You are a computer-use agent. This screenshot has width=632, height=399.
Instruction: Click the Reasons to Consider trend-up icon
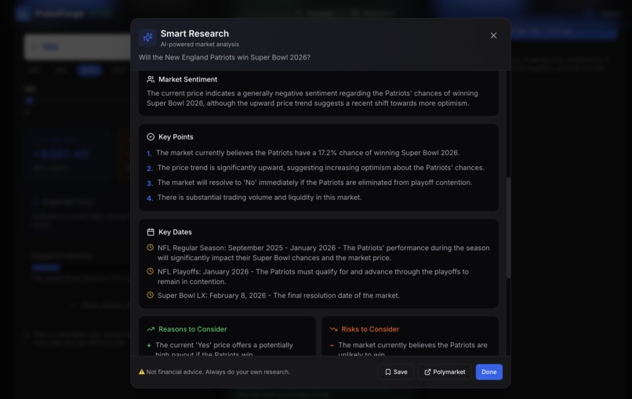[x=151, y=329]
